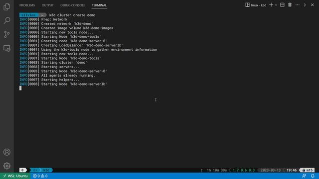Select the TERMINAL tab
319x179 pixels.
(x=99, y=5)
